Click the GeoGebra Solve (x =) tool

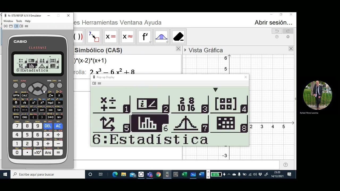coord(110,37)
